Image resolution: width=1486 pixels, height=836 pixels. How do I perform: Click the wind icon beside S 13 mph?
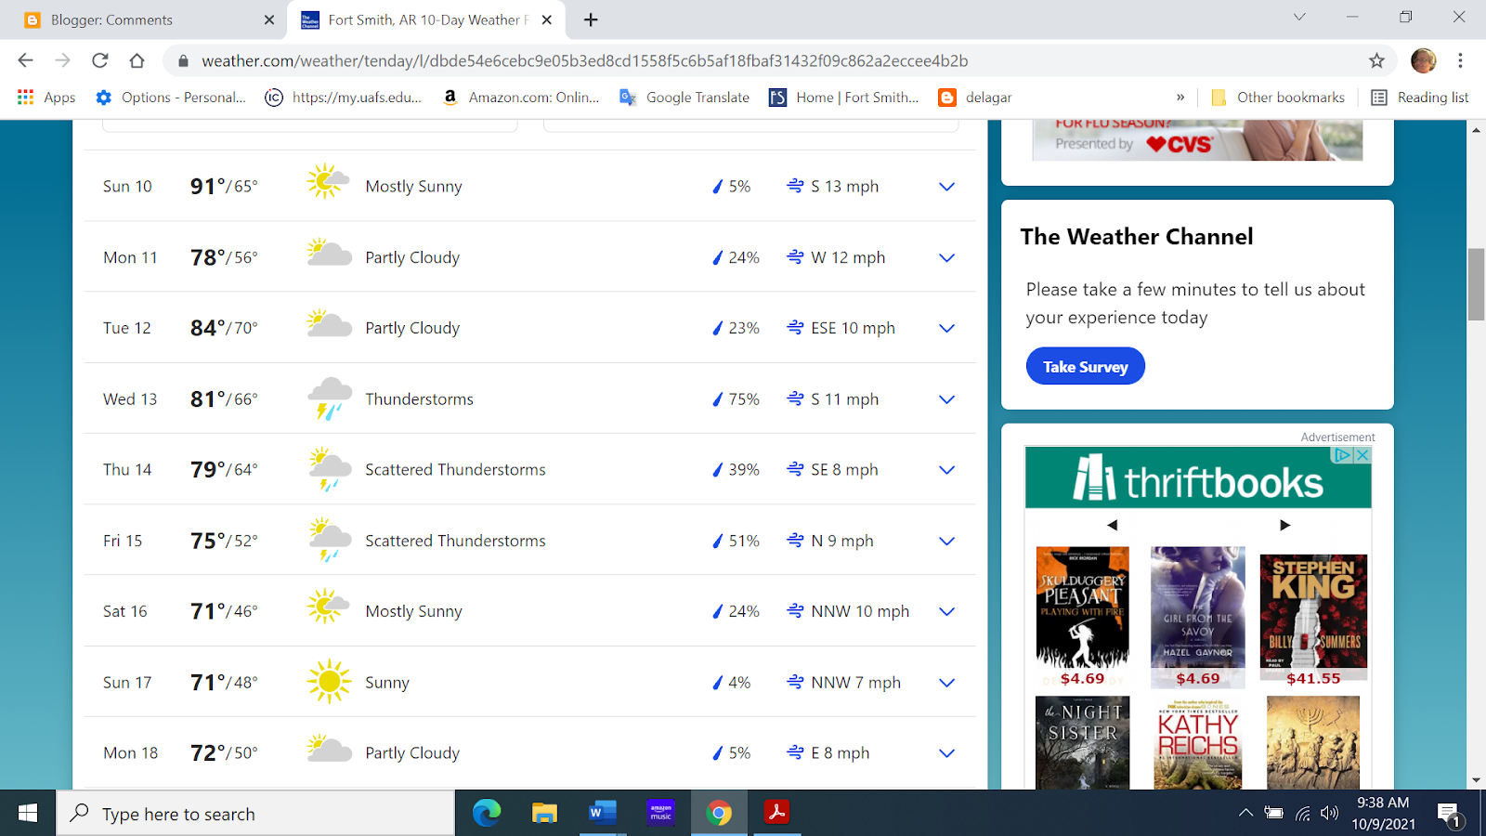[795, 186]
